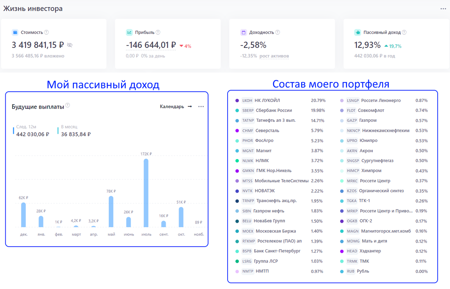Click the MOEX ticker badge
450x289 pixels.
248,231
